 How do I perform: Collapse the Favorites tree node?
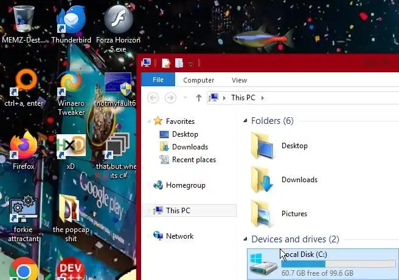point(149,121)
